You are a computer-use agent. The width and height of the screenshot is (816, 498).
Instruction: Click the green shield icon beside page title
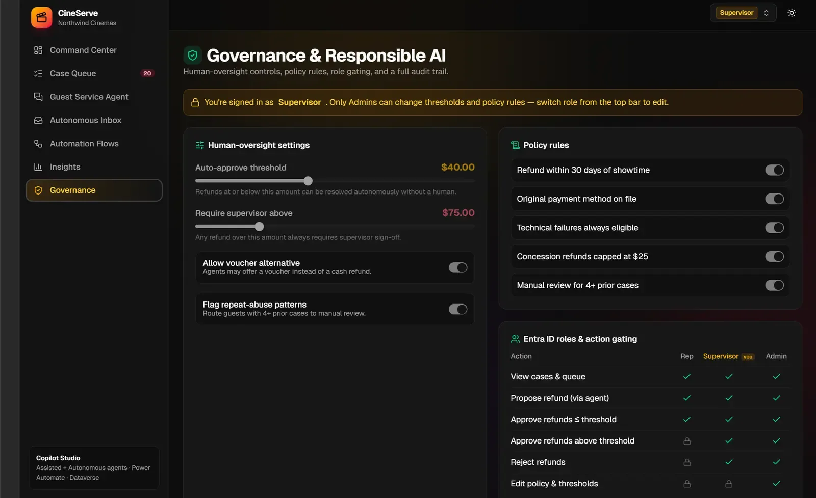[x=192, y=55]
